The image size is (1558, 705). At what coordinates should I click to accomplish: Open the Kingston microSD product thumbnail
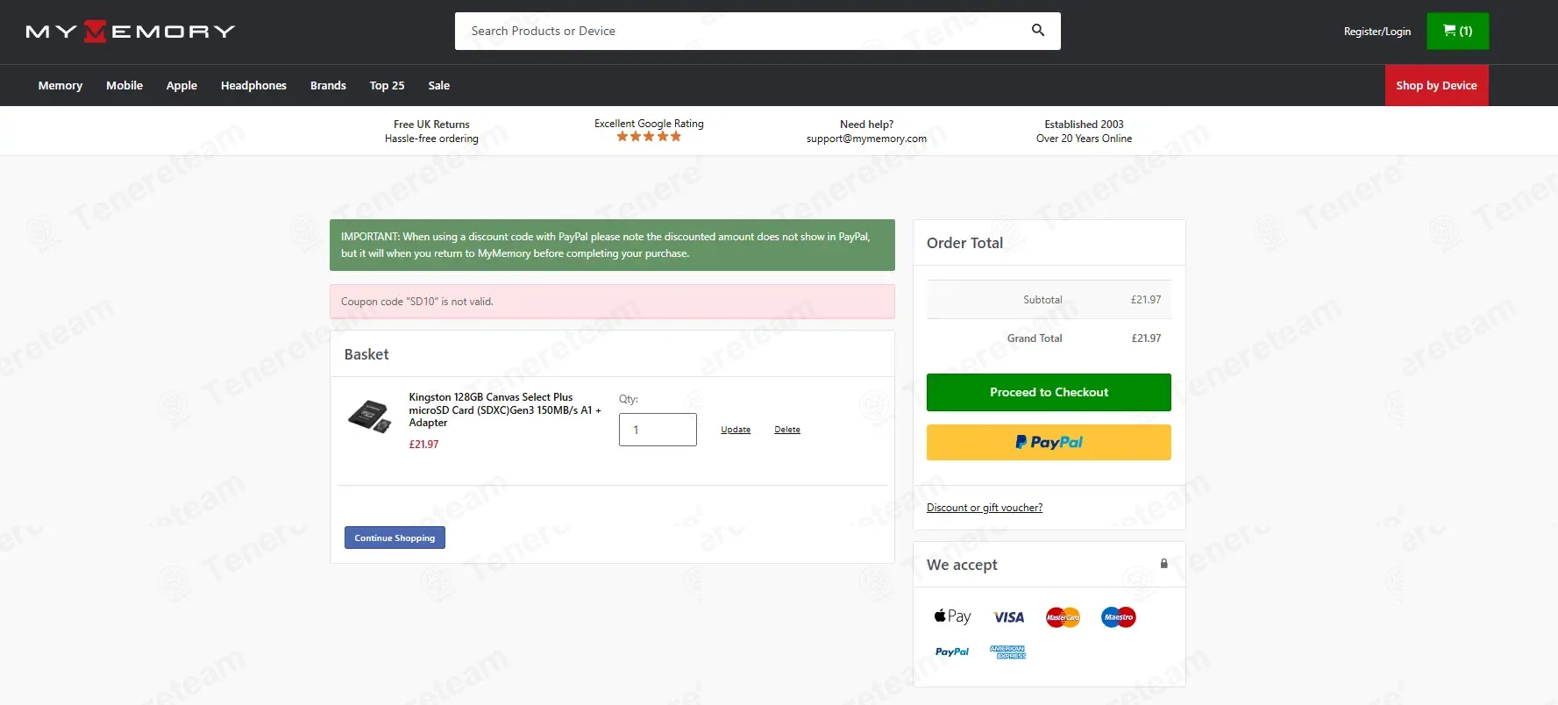369,417
